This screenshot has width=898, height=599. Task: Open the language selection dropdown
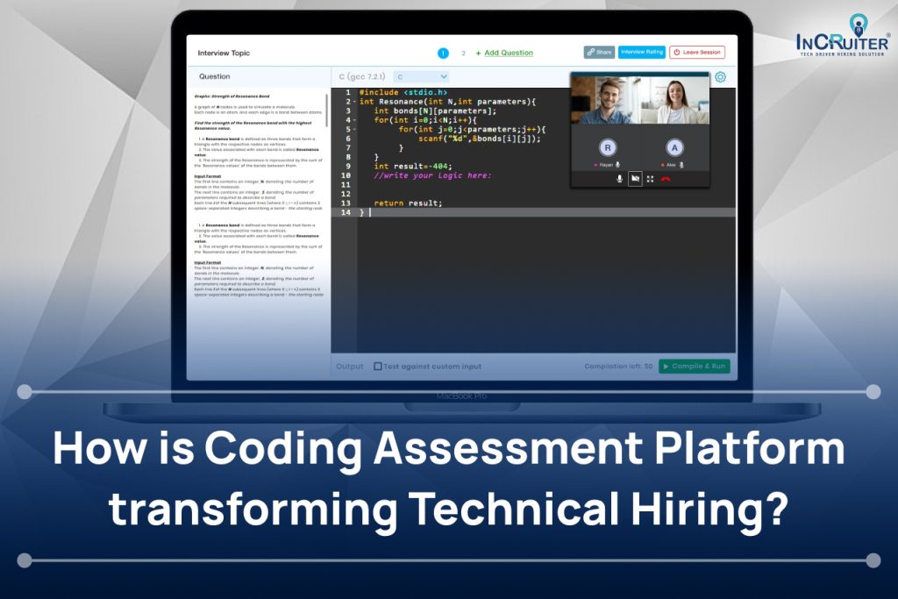421,76
